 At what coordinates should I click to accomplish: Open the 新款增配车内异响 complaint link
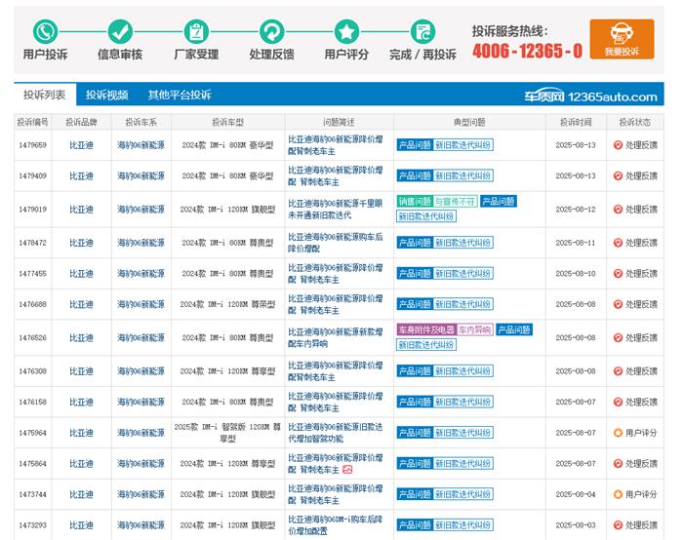[x=336, y=337]
